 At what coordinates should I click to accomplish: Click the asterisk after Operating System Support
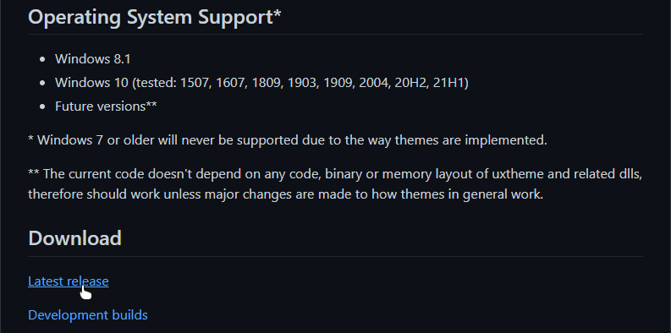(277, 13)
